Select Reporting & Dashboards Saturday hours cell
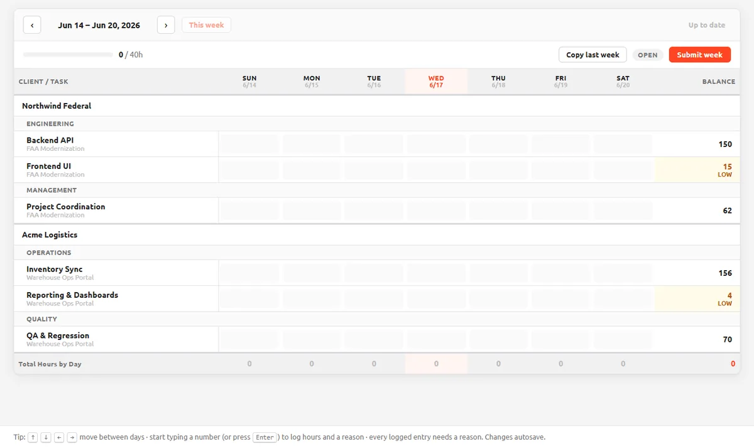 tap(623, 298)
